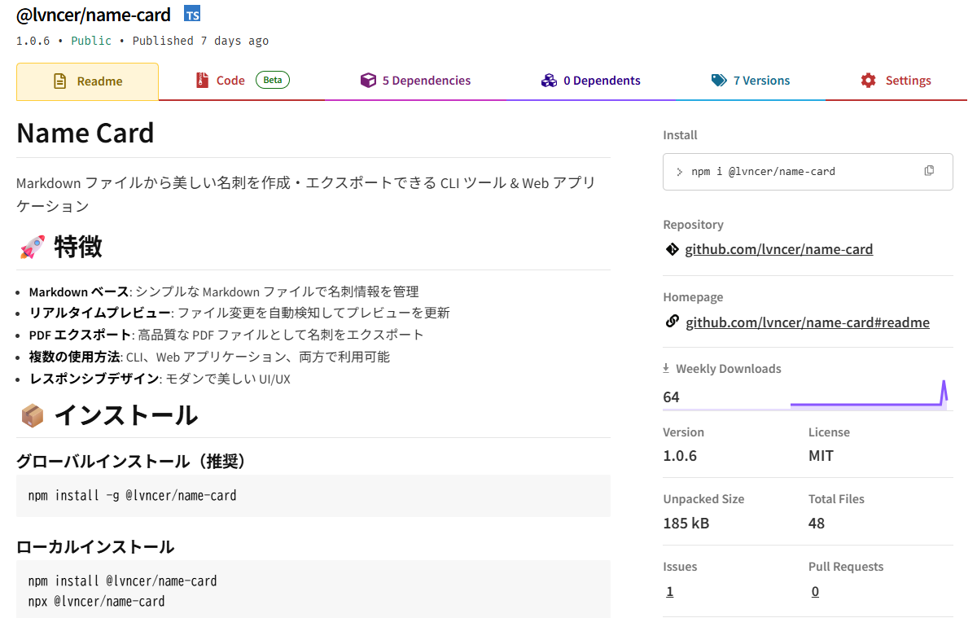Click the rocket emoji beside 特徴
977x618 pixels.
coord(32,248)
